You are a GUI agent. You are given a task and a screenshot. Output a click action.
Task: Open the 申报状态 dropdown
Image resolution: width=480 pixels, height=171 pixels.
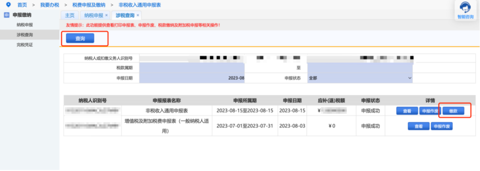[360, 78]
